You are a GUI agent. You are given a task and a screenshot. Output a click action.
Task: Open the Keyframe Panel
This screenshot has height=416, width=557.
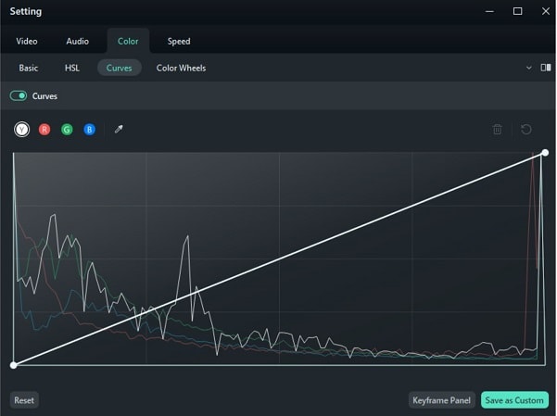[441, 400]
